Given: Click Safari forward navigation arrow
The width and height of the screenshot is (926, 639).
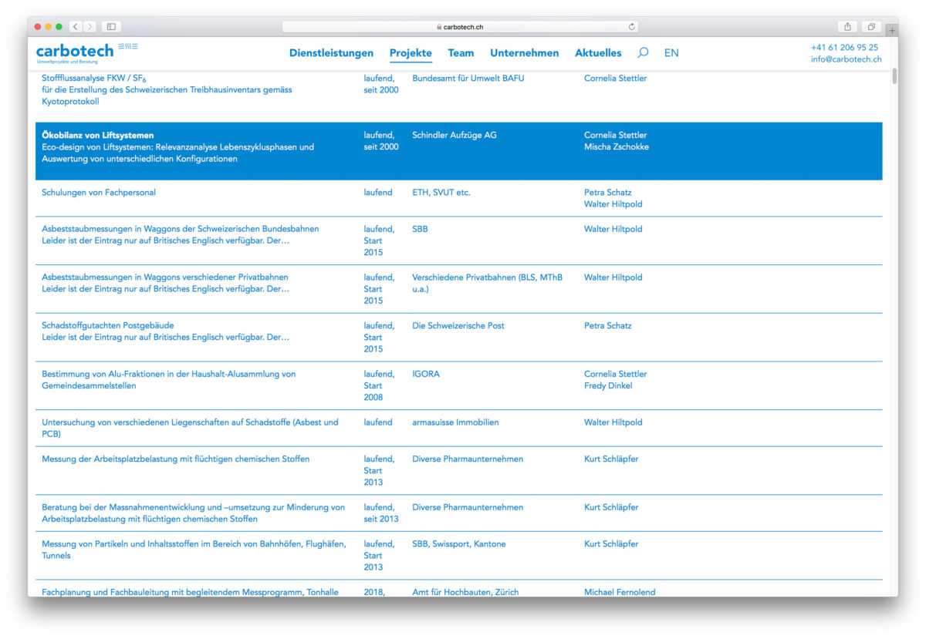Looking at the screenshot, I should (x=90, y=27).
